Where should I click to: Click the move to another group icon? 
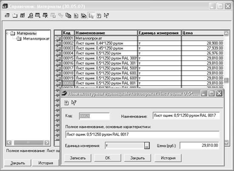coord(84,15)
